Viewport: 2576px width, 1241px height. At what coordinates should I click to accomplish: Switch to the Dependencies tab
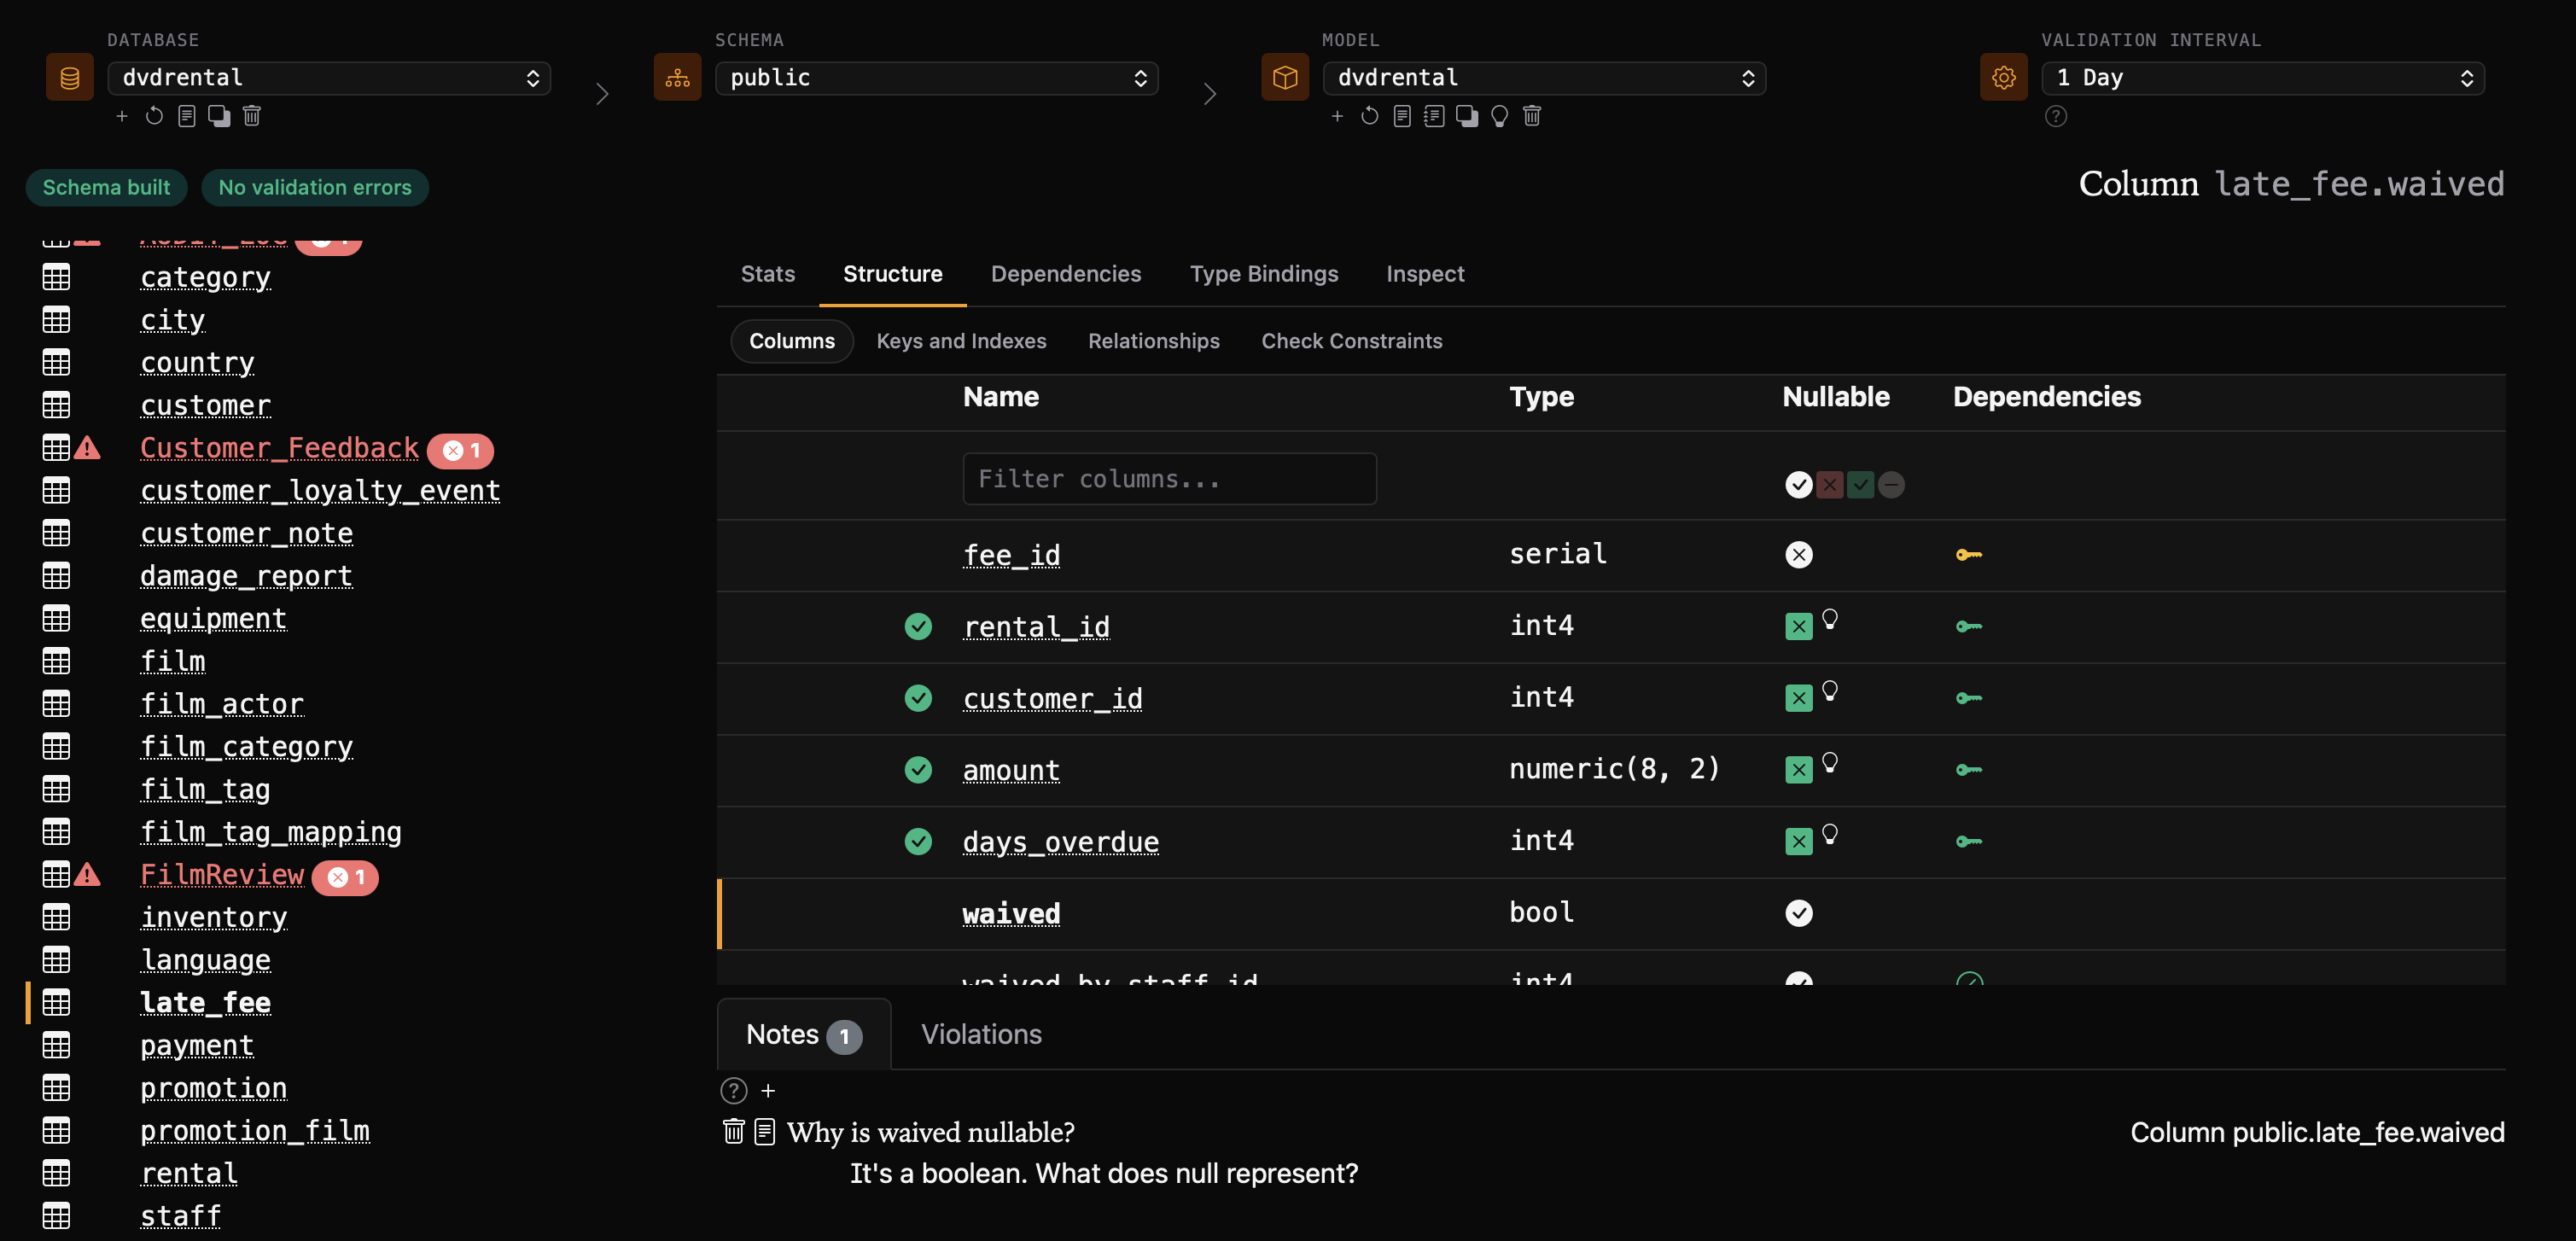pyautogui.click(x=1066, y=274)
